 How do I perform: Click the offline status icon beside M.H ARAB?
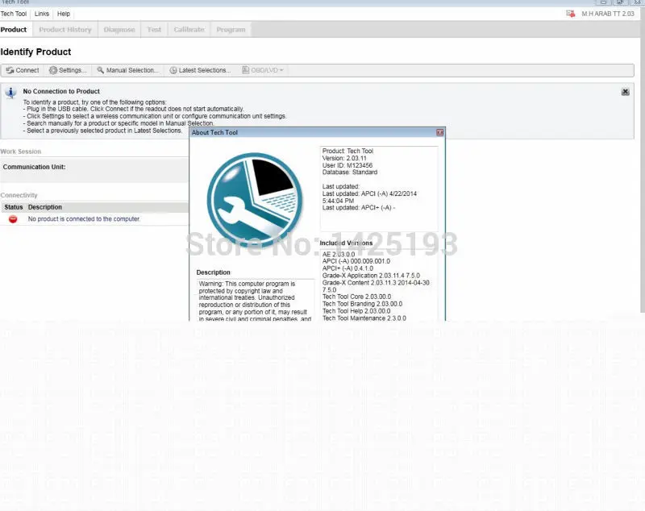tap(571, 14)
